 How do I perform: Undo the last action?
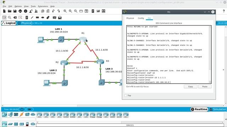(x=53, y=11)
